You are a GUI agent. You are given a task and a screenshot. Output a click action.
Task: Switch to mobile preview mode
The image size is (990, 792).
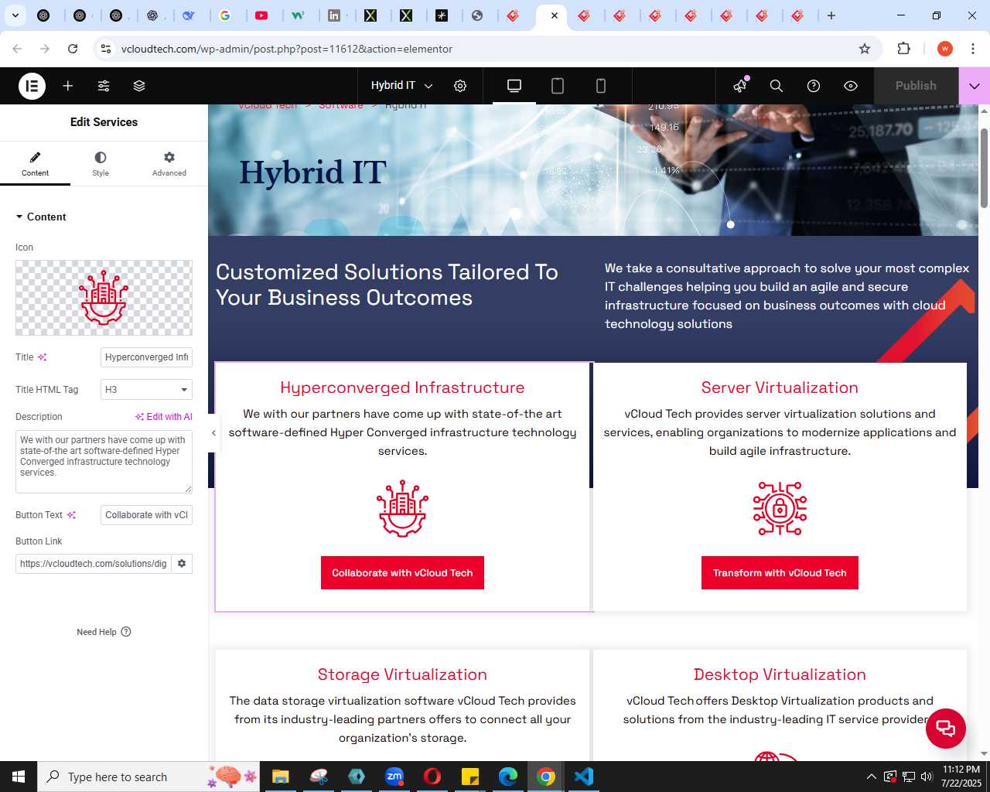601,86
